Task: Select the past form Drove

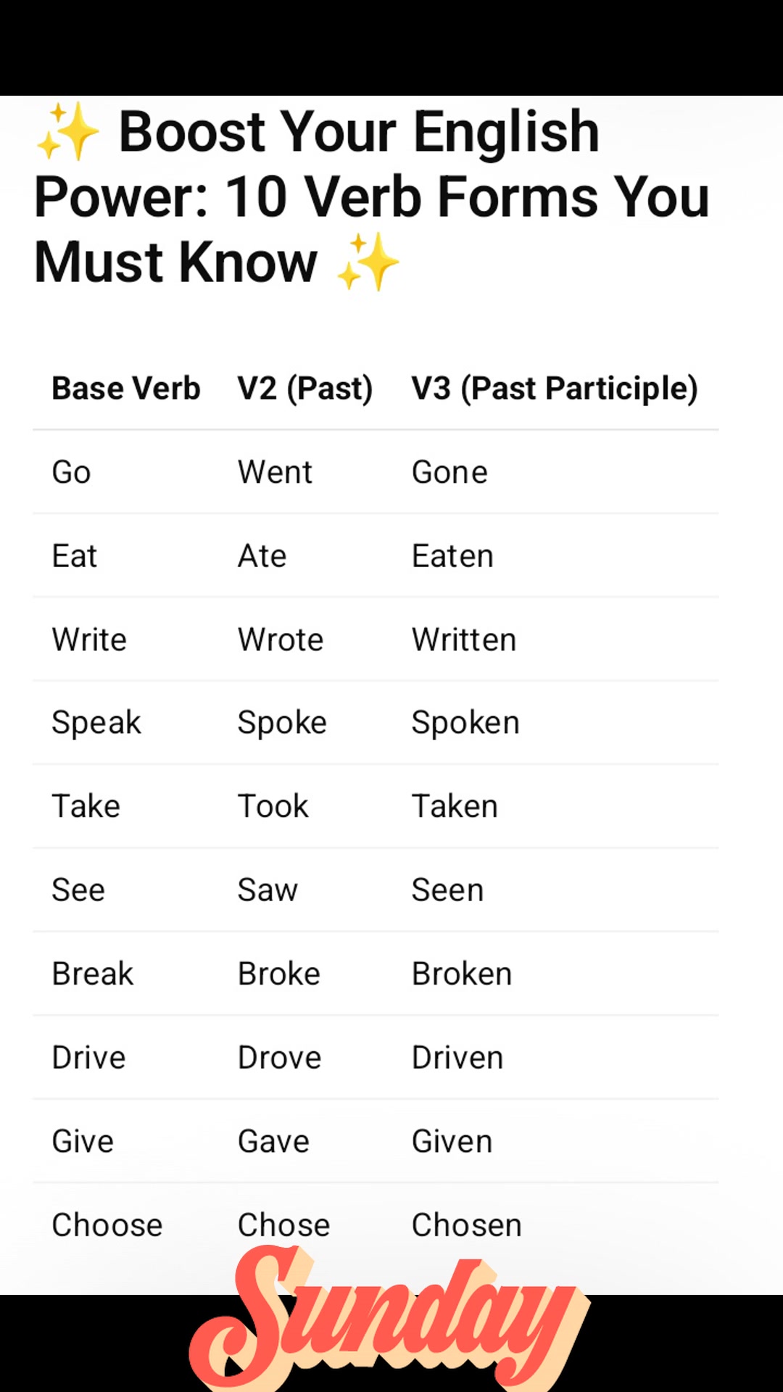Action: pyautogui.click(x=280, y=1058)
